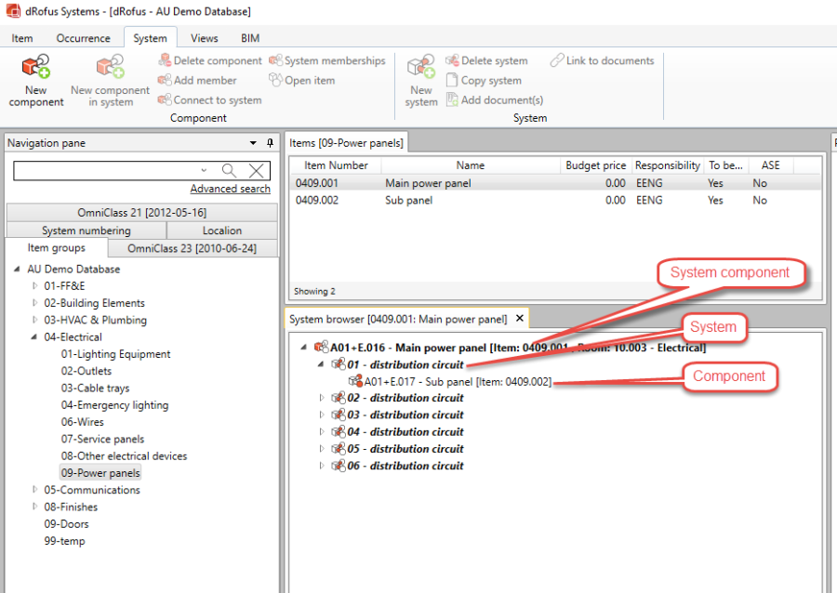Click the Connect to system icon

point(165,100)
